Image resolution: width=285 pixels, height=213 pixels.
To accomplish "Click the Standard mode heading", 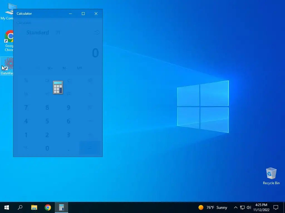I will (38, 32).
